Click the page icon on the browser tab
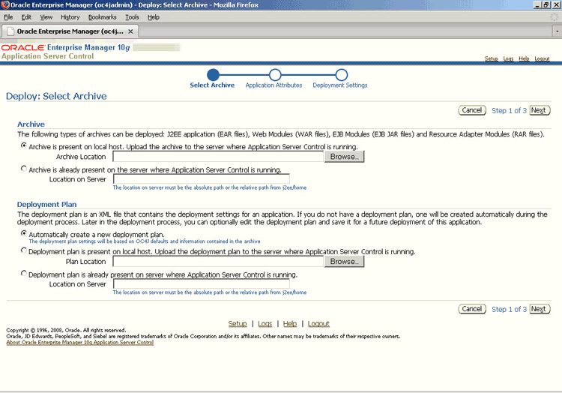562x393 pixels. [x=10, y=31]
